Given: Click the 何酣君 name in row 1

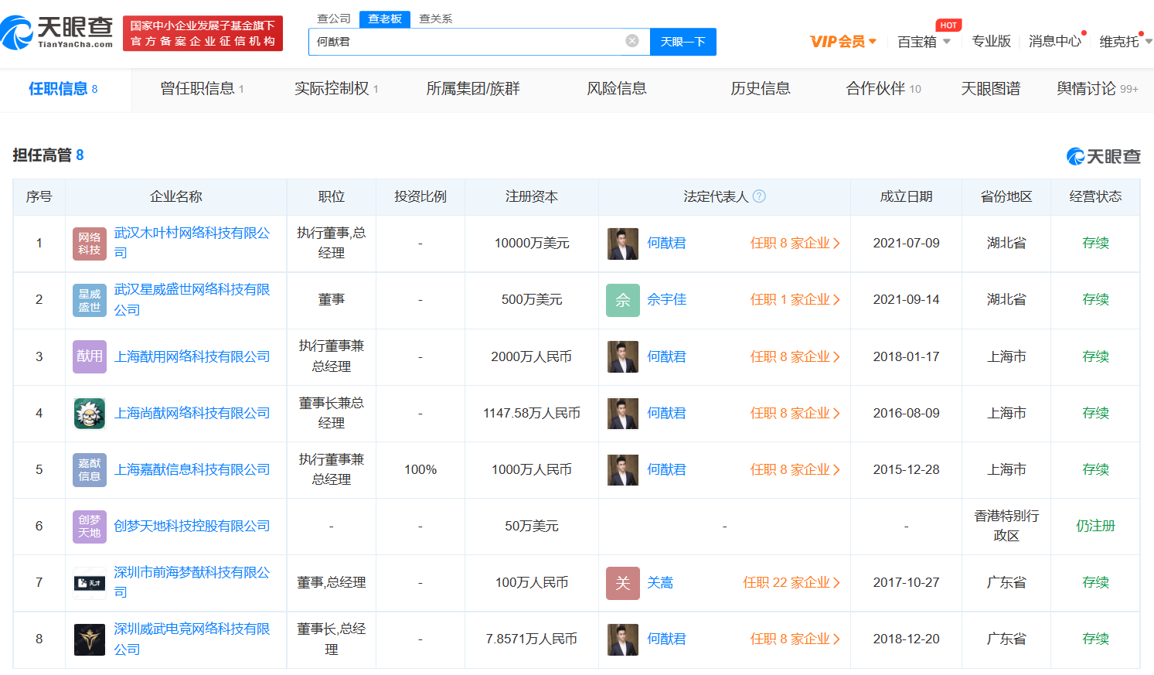Looking at the screenshot, I should coord(667,243).
